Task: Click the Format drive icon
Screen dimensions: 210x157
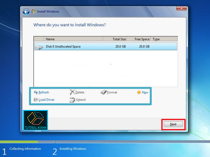Action: [103, 92]
